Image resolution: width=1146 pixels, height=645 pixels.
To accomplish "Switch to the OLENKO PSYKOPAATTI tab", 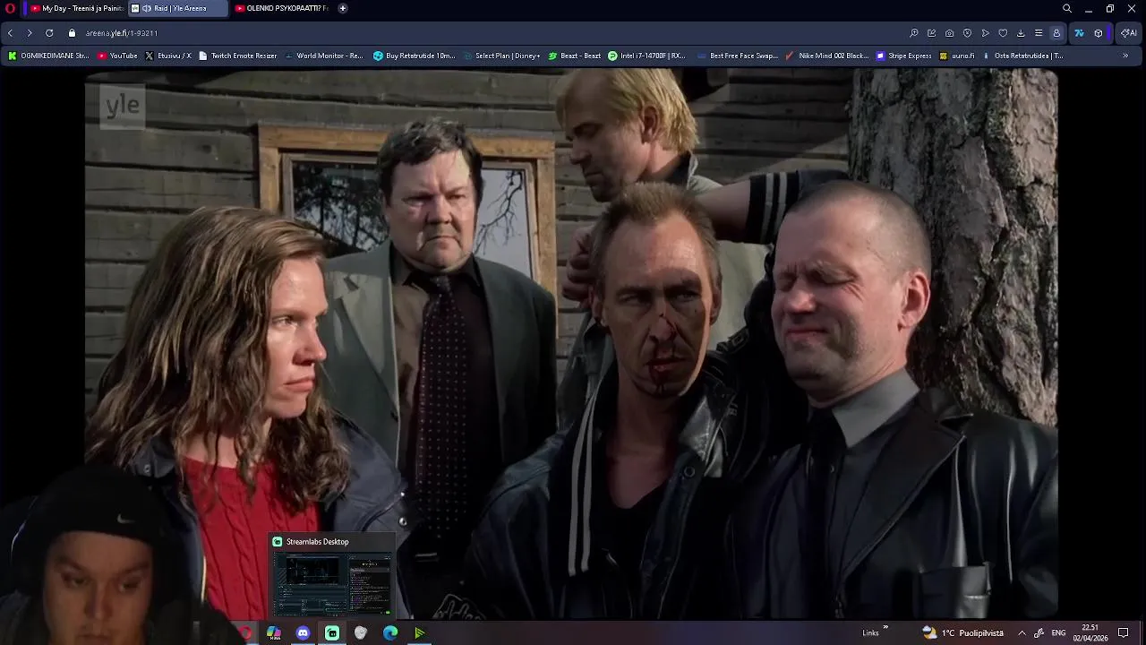I will pos(281,8).
